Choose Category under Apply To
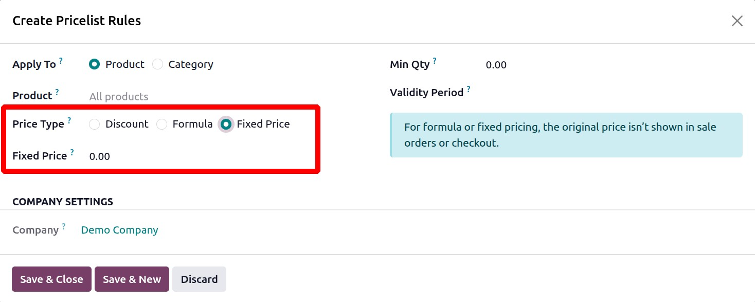The width and height of the screenshot is (755, 302). [158, 64]
